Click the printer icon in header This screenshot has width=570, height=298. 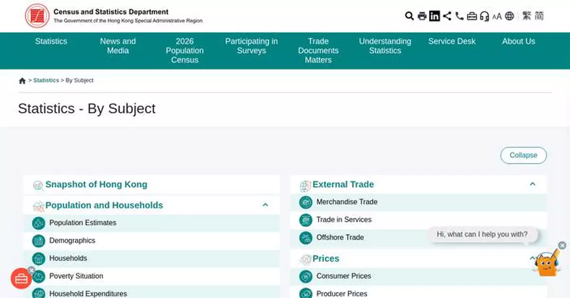(x=422, y=16)
